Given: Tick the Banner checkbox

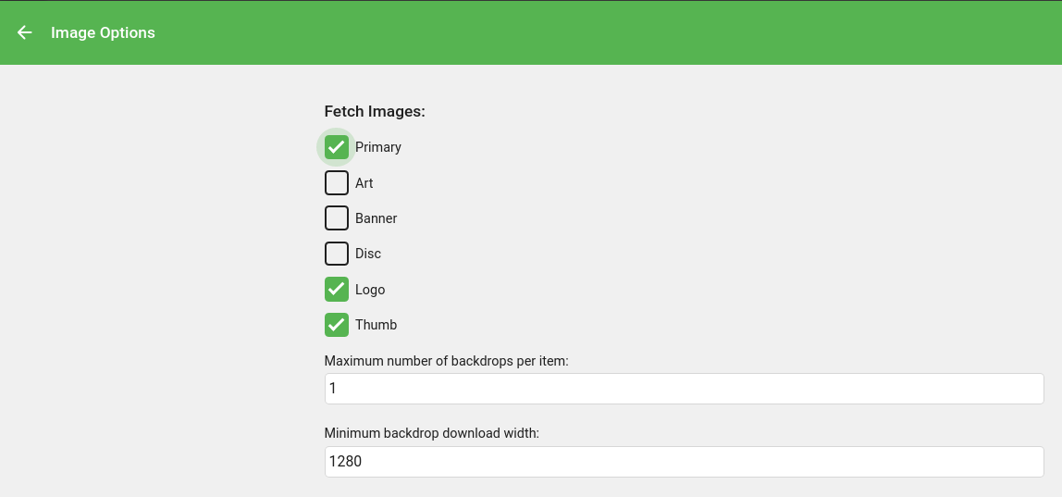Looking at the screenshot, I should coord(337,218).
